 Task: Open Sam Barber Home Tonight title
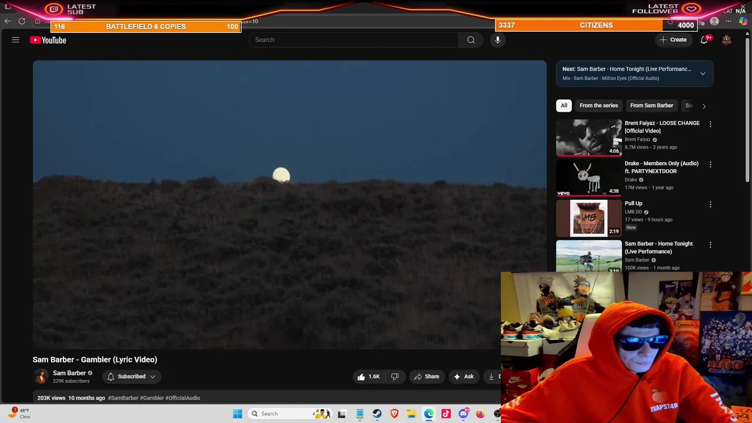pyautogui.click(x=659, y=247)
